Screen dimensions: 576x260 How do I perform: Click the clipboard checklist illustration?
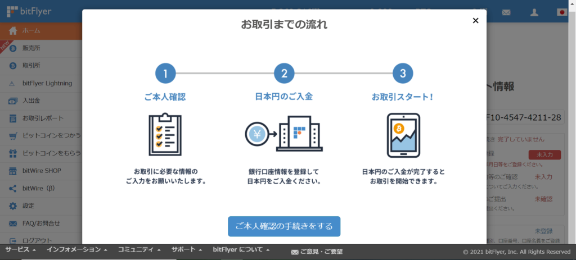point(165,135)
